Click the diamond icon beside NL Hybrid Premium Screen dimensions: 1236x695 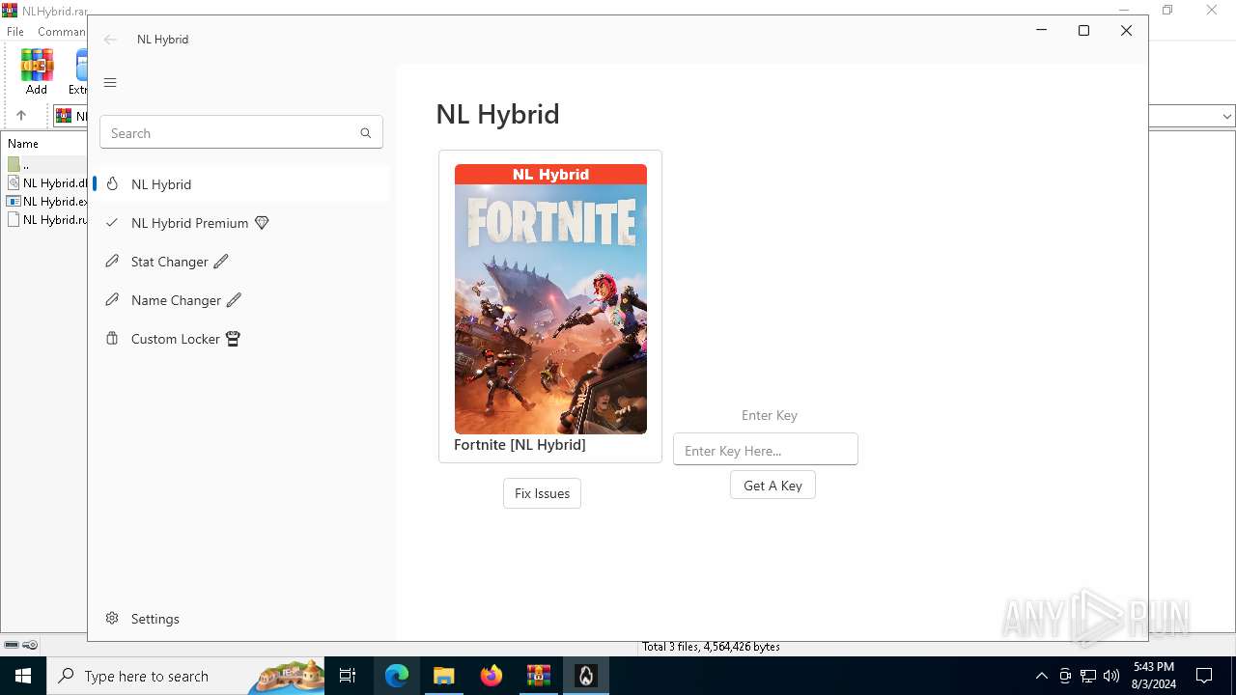(x=262, y=223)
